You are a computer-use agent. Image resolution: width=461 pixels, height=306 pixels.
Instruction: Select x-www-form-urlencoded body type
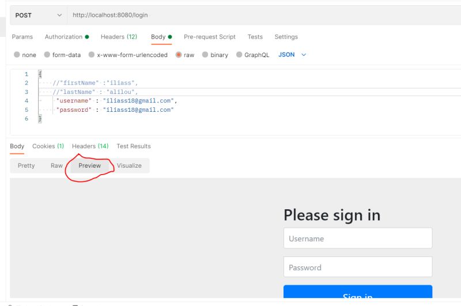pyautogui.click(x=128, y=55)
